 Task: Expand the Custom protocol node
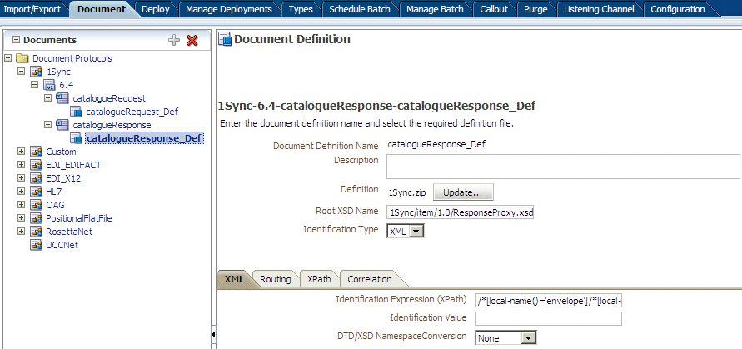21,151
